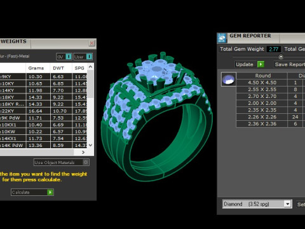
Task: Click the Update button label
Action: click(x=245, y=64)
